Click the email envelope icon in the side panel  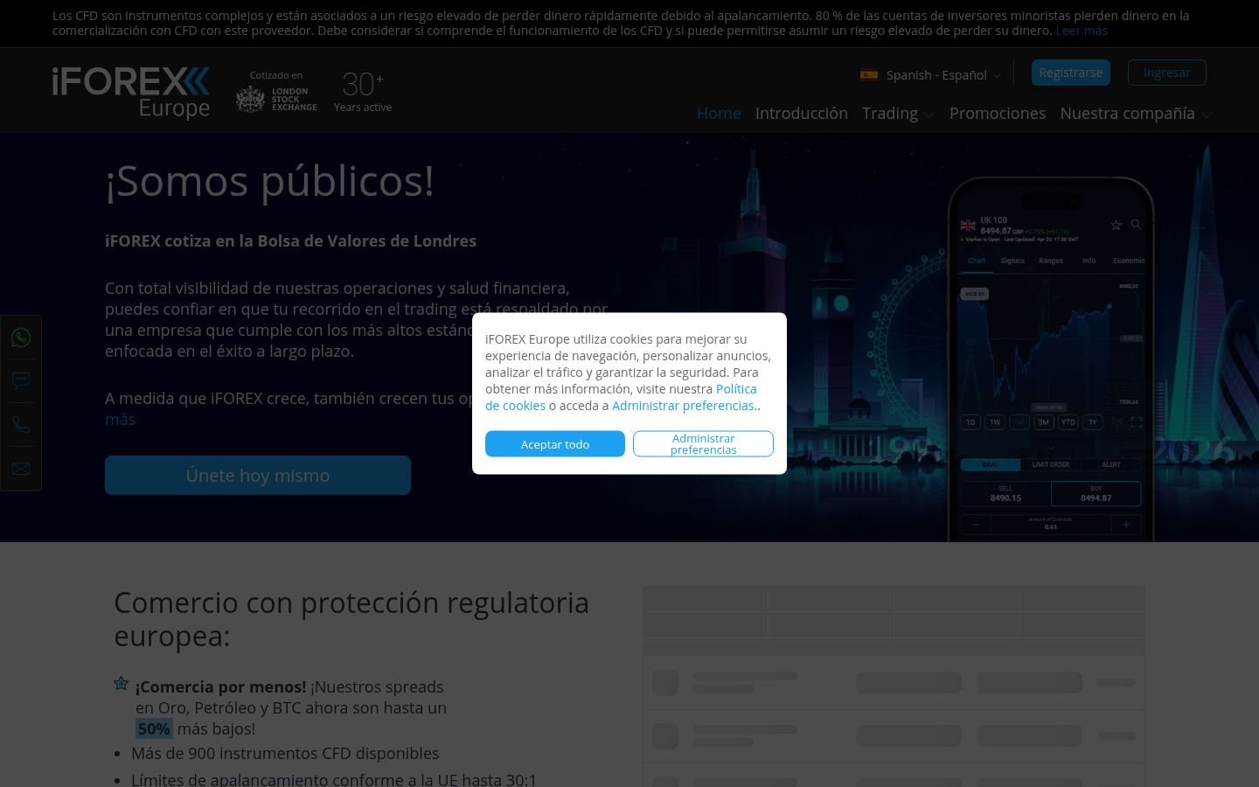[21, 469]
